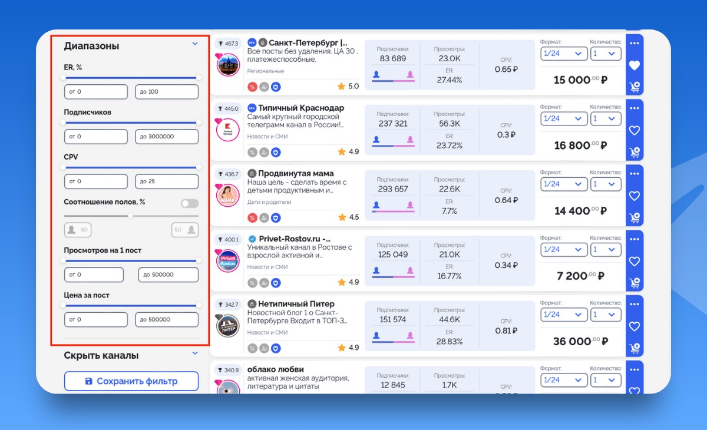Click Региональные category on Санкт-Петербург card

coord(266,71)
